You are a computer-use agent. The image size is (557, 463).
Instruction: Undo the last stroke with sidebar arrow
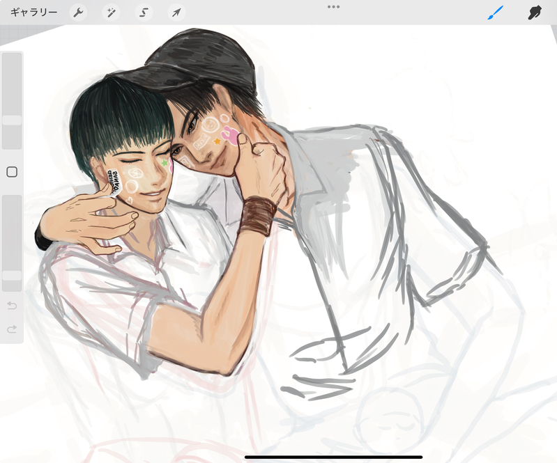pyautogui.click(x=12, y=306)
